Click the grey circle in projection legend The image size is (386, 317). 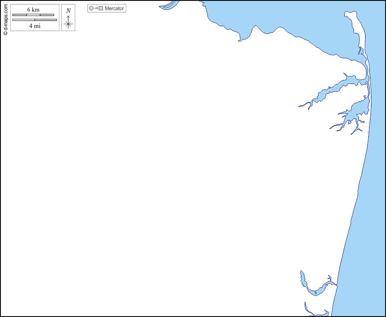coord(91,8)
